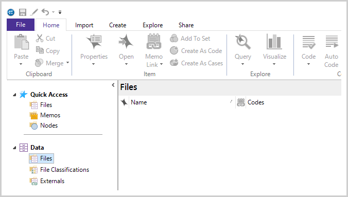Image resolution: width=348 pixels, height=197 pixels.
Task: Sort the list by the Name column
Action: 138,102
